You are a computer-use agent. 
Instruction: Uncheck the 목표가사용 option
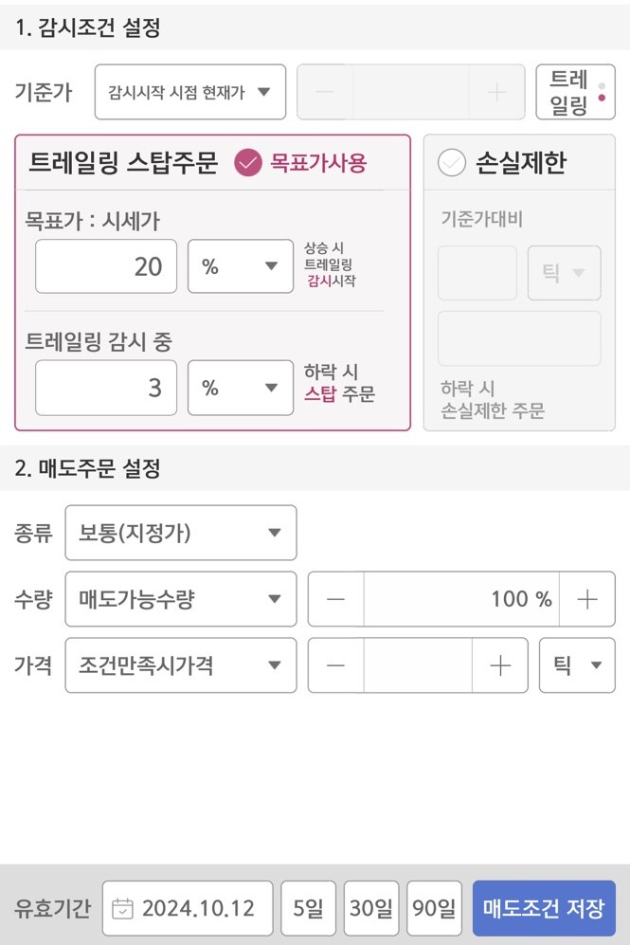click(248, 162)
